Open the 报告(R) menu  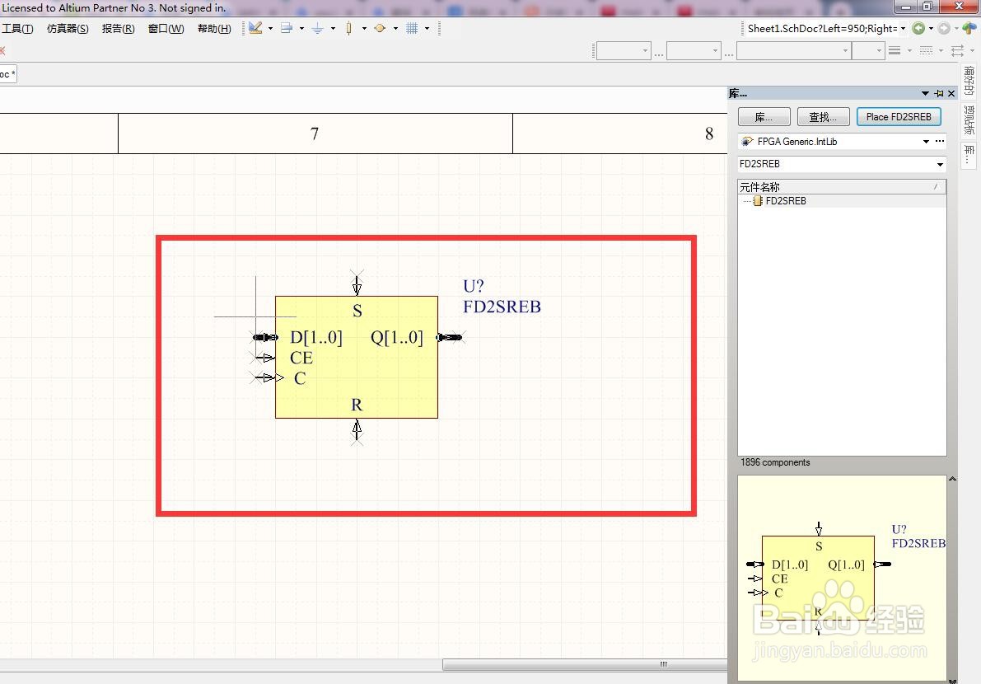tap(119, 28)
